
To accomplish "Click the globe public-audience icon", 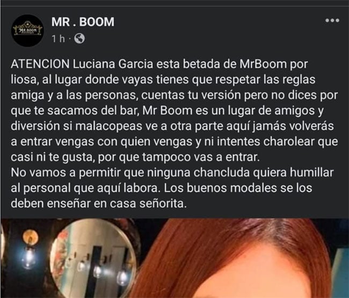I will click(79, 39).
